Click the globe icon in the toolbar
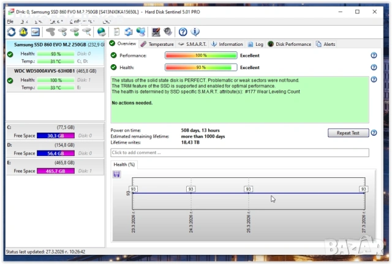Viewport: 392px width, 264px height. point(101,32)
